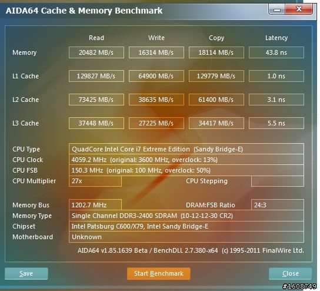Click the L1 Cache row label
Viewport: 320px width, 291px height.
click(25, 76)
